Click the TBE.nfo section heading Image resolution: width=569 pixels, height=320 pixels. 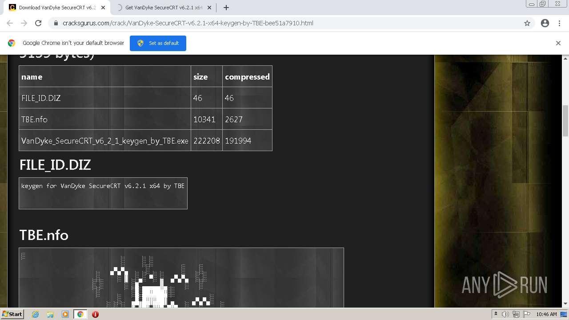pos(44,235)
